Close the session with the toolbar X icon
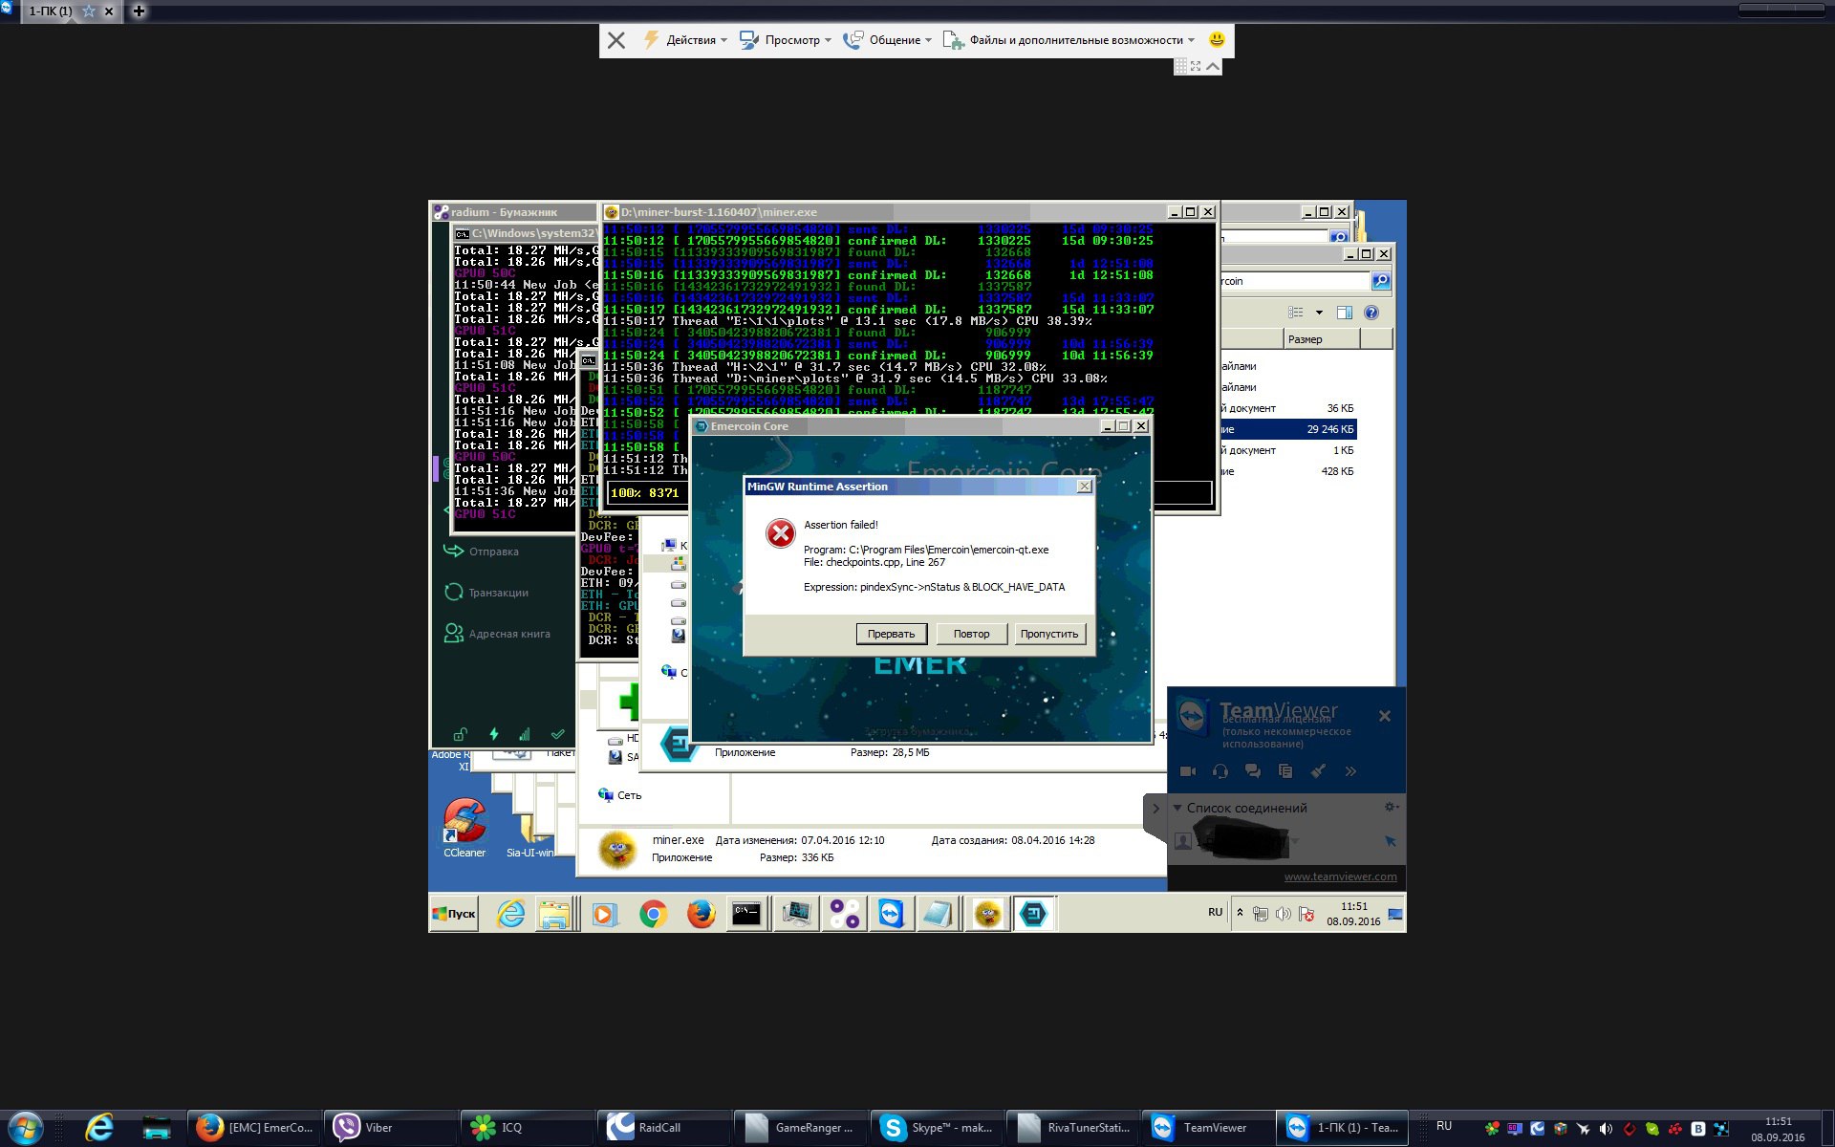1835x1147 pixels. tap(616, 40)
